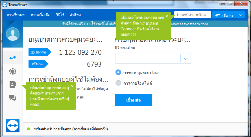This screenshot has height=137, width=251.
Task: Click the top bar เชื่อมต่อ button
Action: pyautogui.click(x=224, y=15)
